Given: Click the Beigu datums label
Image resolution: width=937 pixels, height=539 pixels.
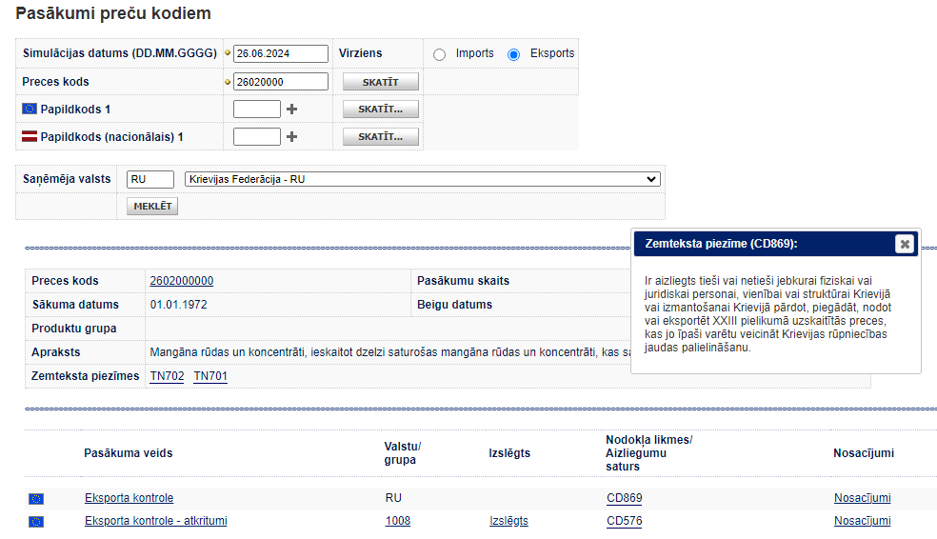Looking at the screenshot, I should click(455, 305).
